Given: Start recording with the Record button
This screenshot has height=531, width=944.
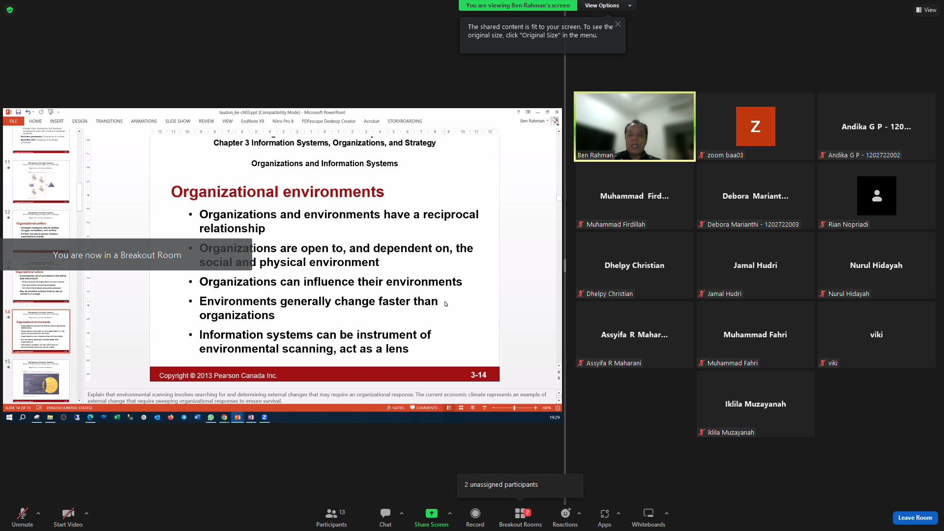Looking at the screenshot, I should pyautogui.click(x=475, y=517).
